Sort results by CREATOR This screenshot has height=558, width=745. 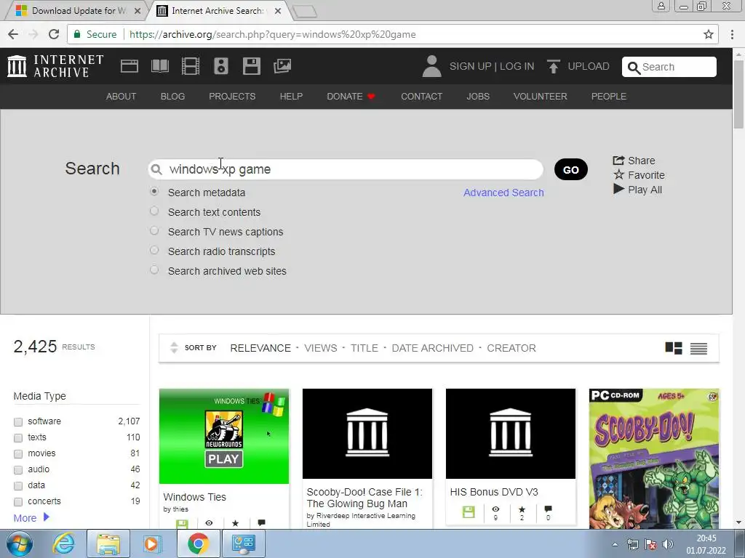tap(511, 348)
